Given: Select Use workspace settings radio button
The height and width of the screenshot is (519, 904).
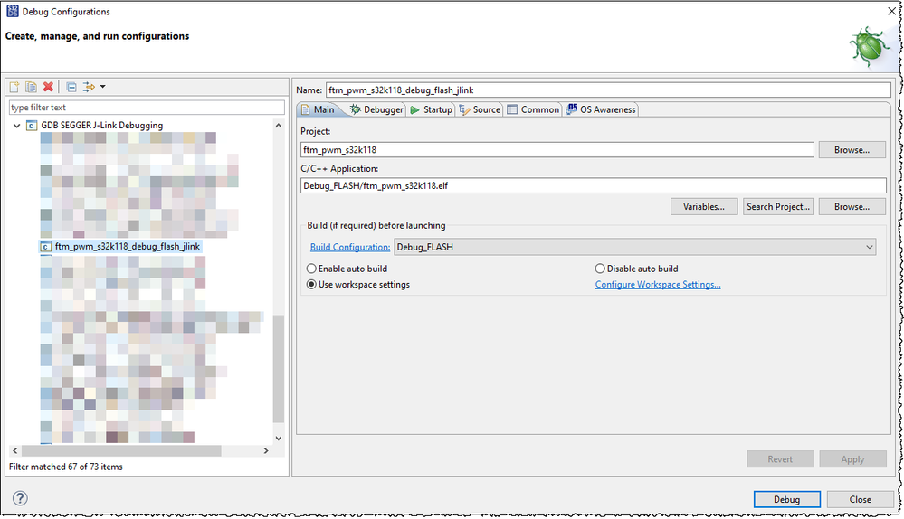Looking at the screenshot, I should click(311, 285).
